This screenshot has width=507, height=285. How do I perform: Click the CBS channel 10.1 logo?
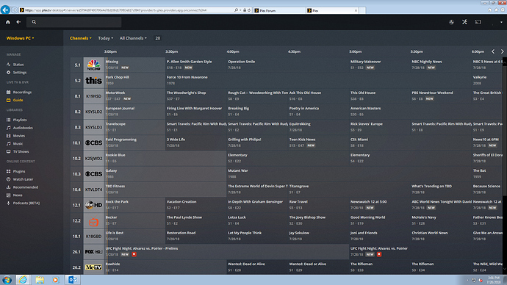click(93, 142)
